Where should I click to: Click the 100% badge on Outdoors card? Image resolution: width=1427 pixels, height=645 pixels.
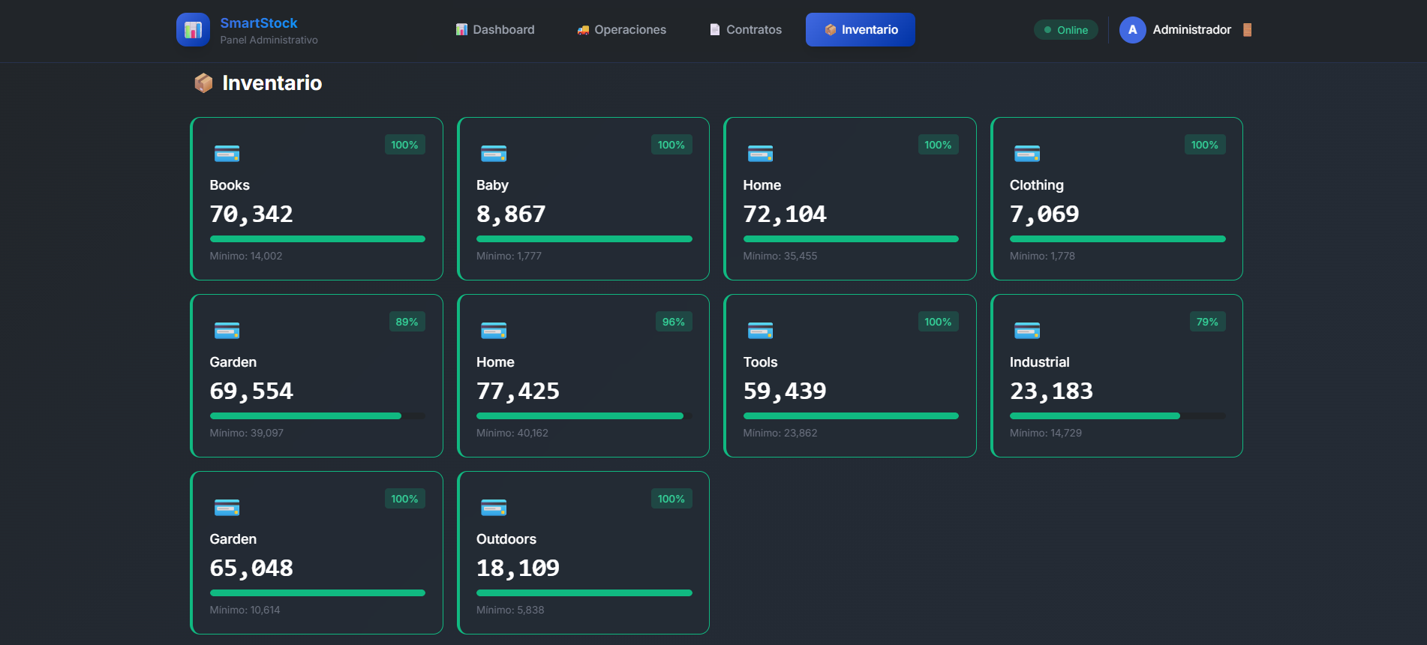click(671, 499)
